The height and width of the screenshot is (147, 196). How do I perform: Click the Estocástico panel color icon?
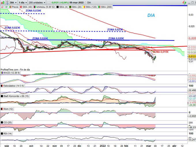(x=2, y=86)
